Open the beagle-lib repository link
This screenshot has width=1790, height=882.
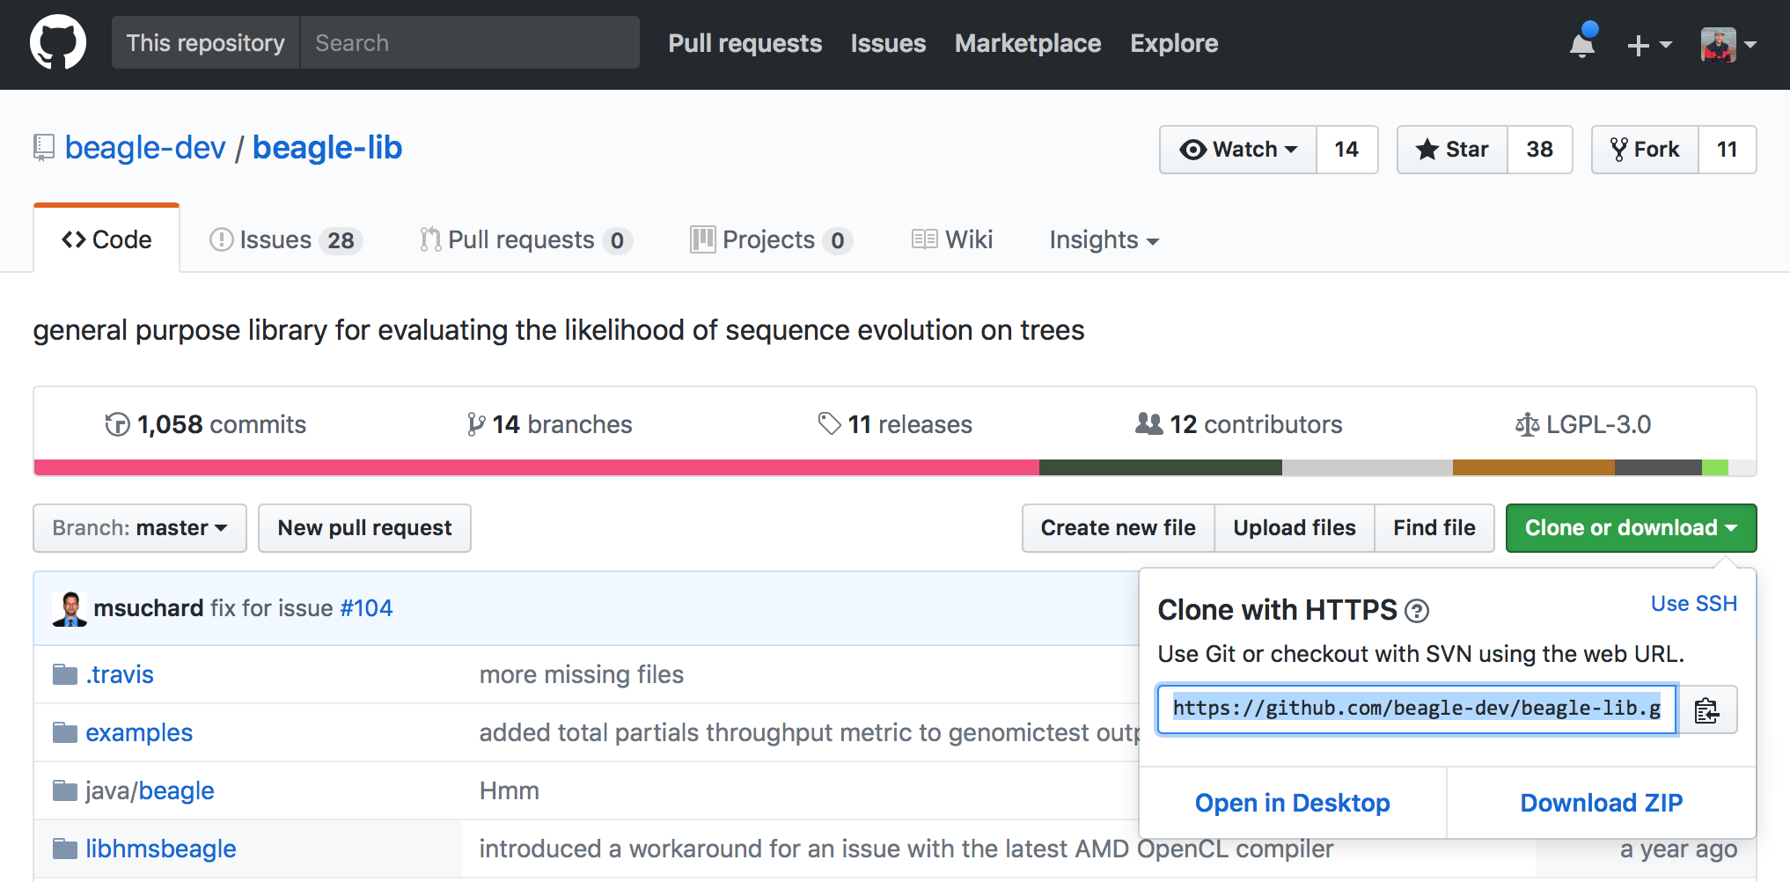[327, 148]
